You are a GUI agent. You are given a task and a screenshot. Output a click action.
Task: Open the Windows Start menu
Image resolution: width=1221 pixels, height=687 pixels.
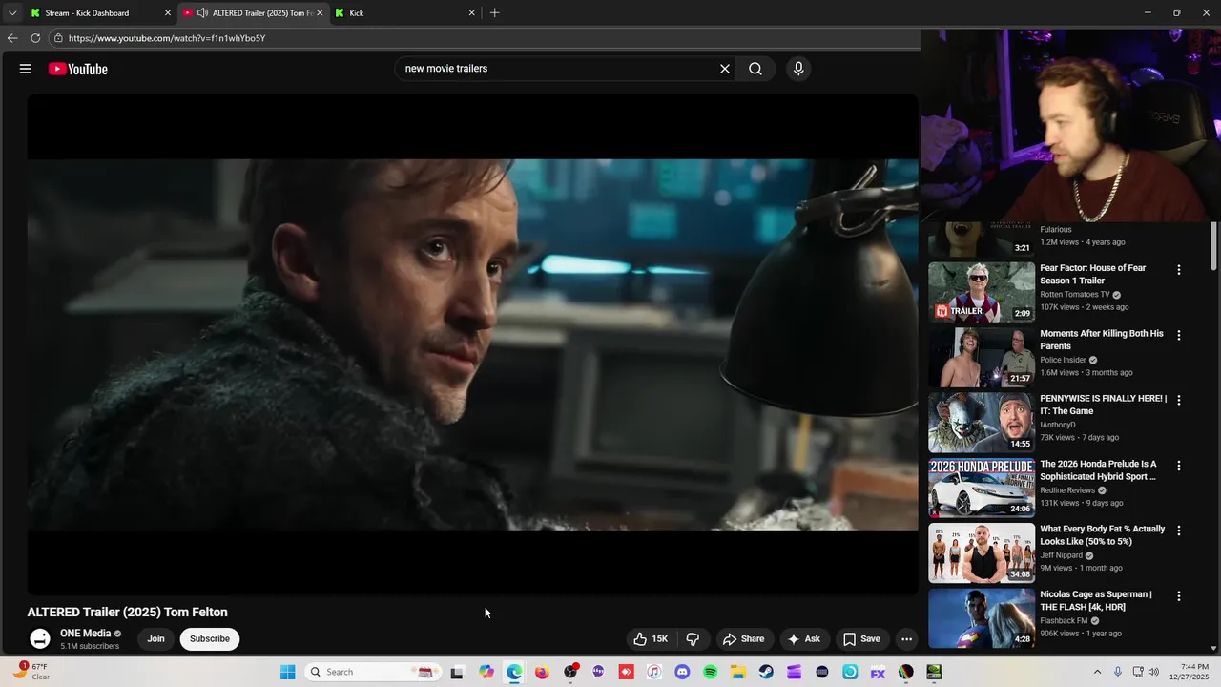tap(287, 672)
